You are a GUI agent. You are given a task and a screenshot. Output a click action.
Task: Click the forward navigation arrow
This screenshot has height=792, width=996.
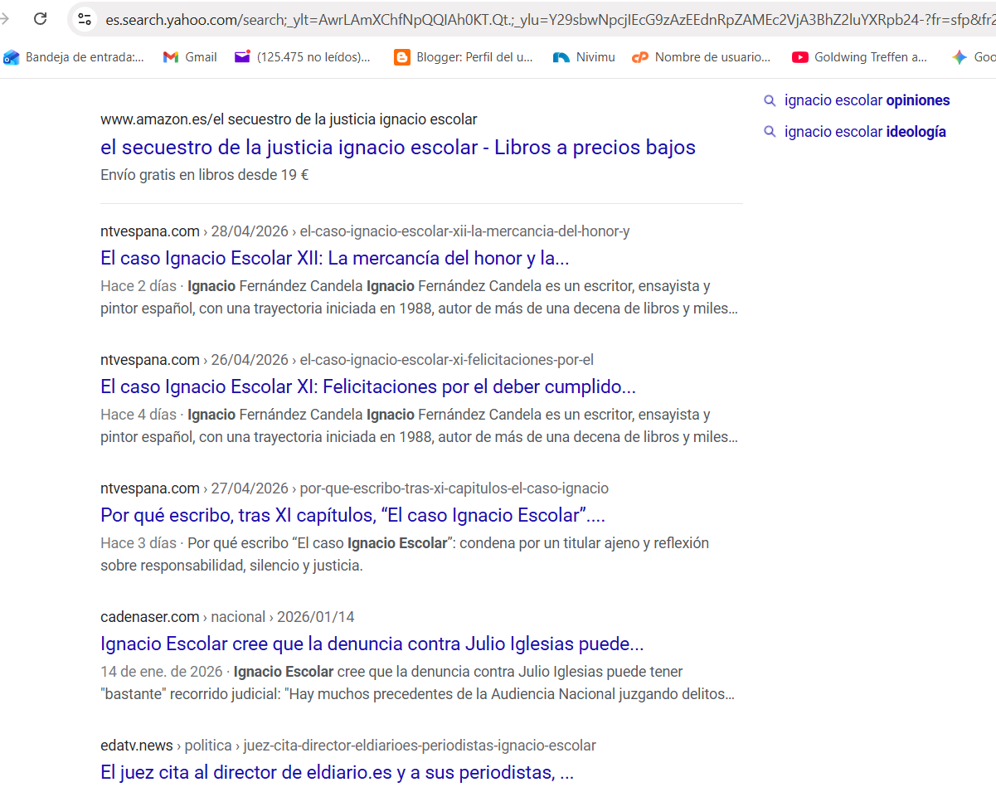(3, 18)
